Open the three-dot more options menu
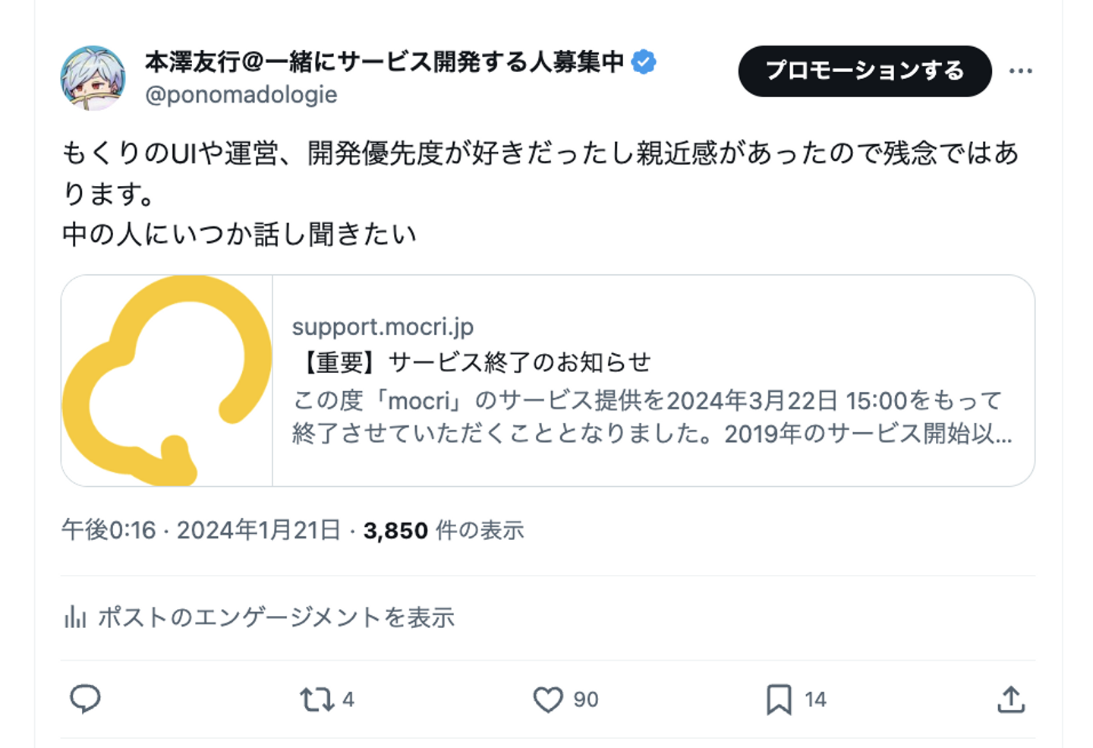The image size is (1093, 748). point(1020,71)
